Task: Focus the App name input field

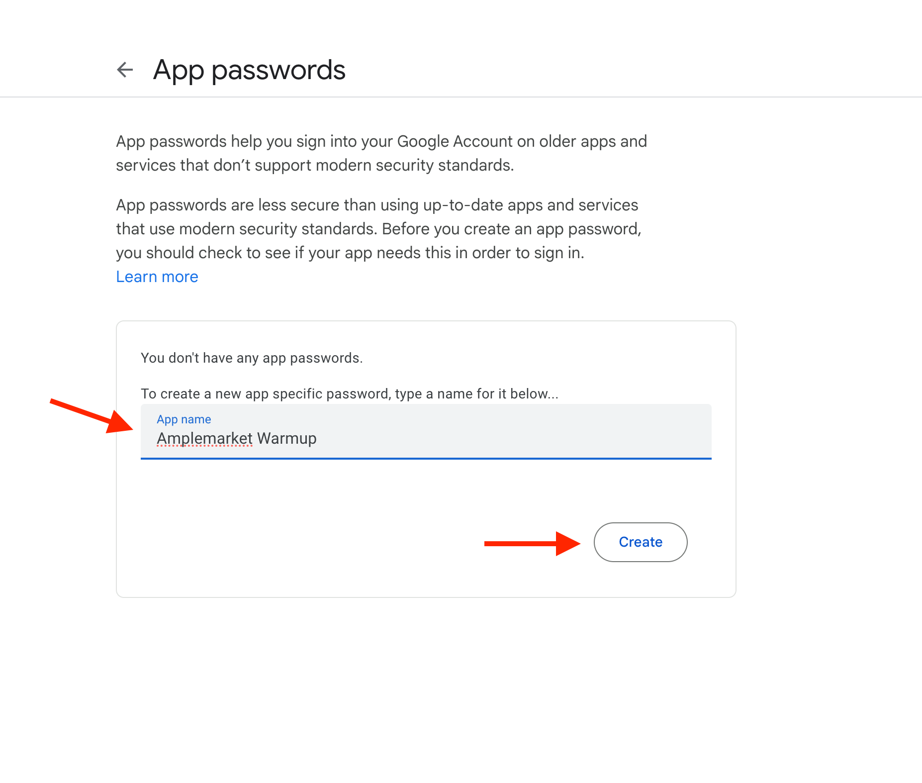Action: pyautogui.click(x=426, y=432)
